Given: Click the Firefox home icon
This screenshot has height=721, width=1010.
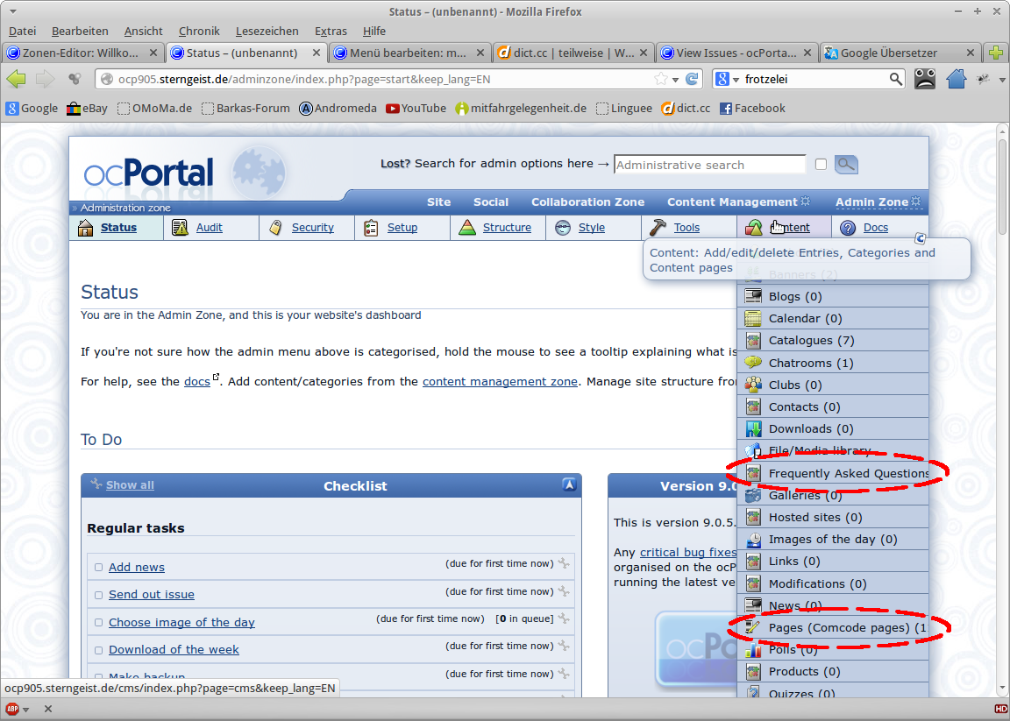Looking at the screenshot, I should 956,79.
